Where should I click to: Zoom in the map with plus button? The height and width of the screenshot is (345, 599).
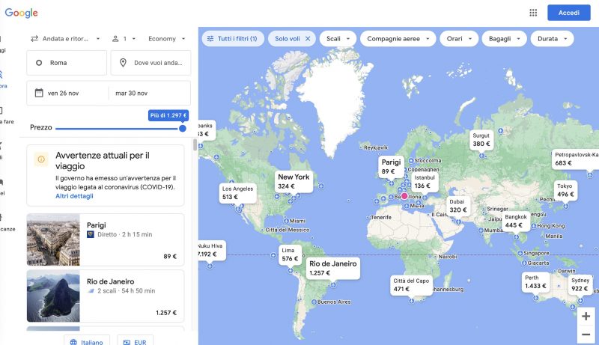coord(586,316)
